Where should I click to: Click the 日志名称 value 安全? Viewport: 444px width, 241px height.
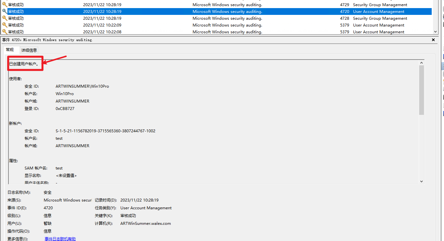(x=48, y=192)
